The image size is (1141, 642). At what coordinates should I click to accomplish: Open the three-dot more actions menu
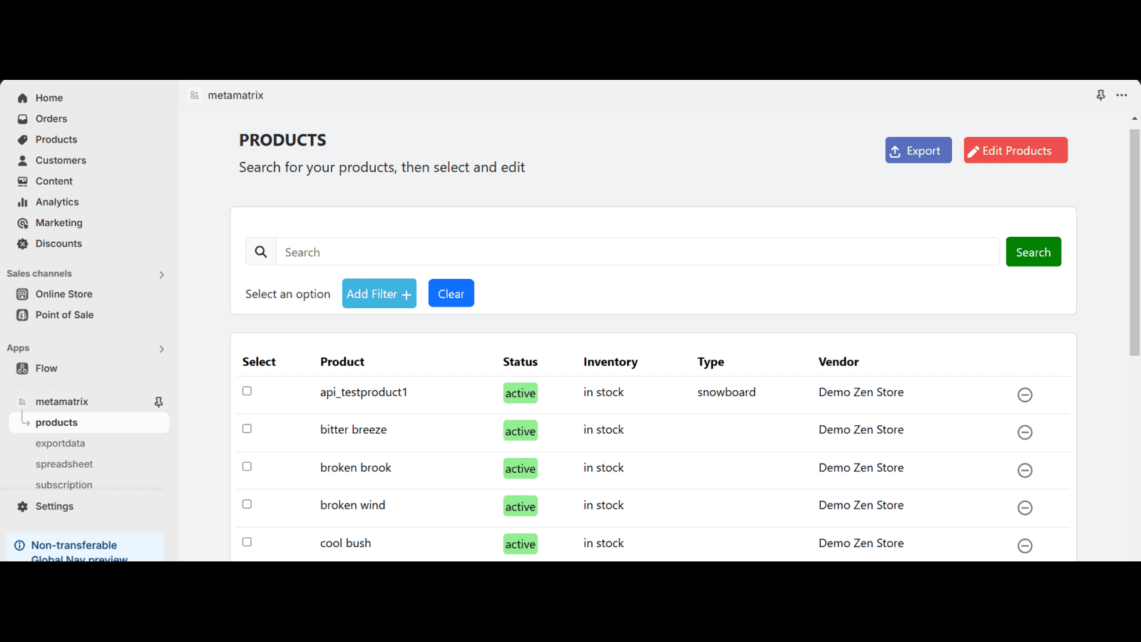tap(1122, 96)
